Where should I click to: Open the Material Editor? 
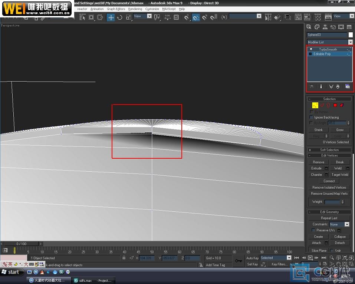[318, 17]
